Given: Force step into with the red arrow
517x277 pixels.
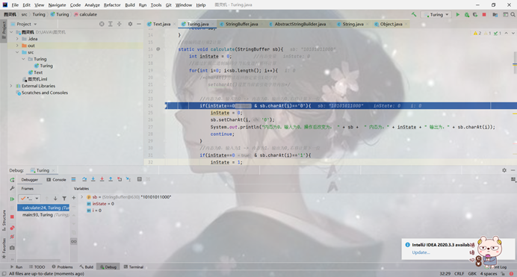Looking at the screenshot, I should pos(102,179).
